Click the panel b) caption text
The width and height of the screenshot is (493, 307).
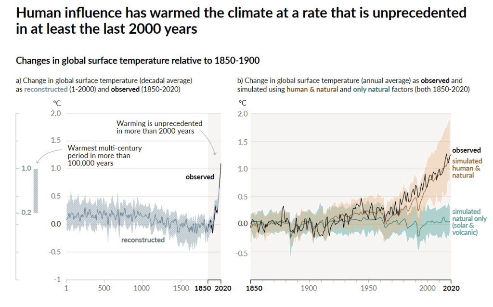(353, 85)
